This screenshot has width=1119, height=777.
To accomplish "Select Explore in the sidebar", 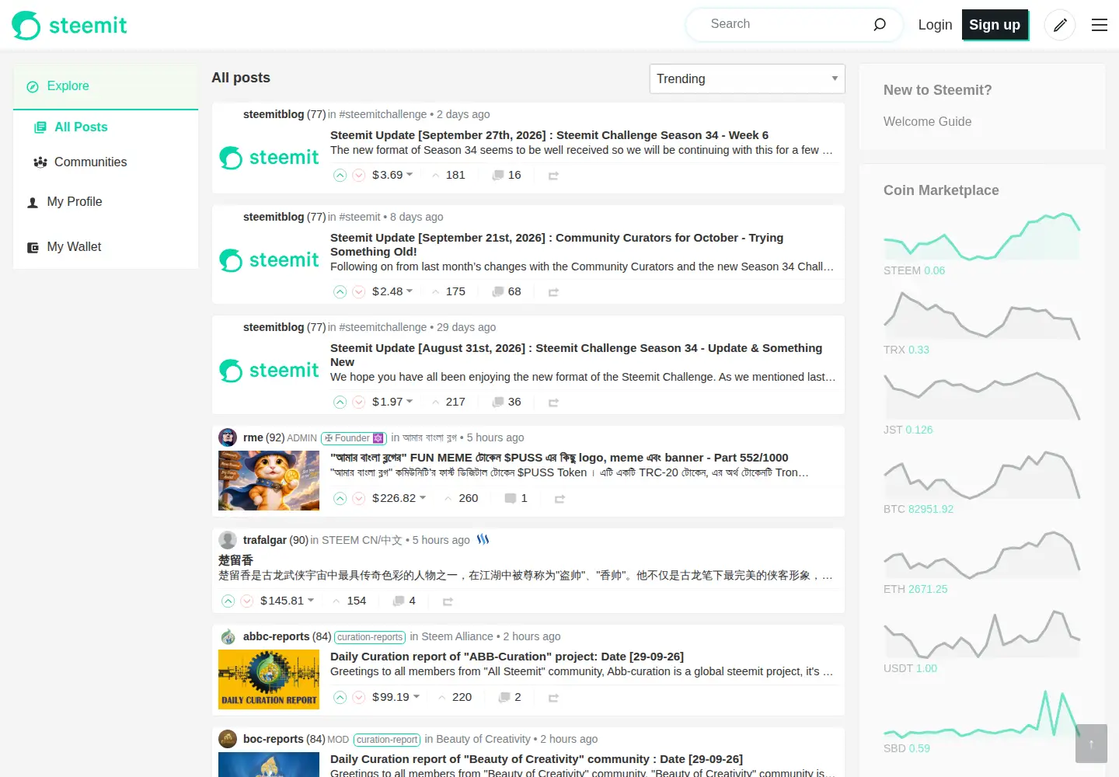I will 106,86.
